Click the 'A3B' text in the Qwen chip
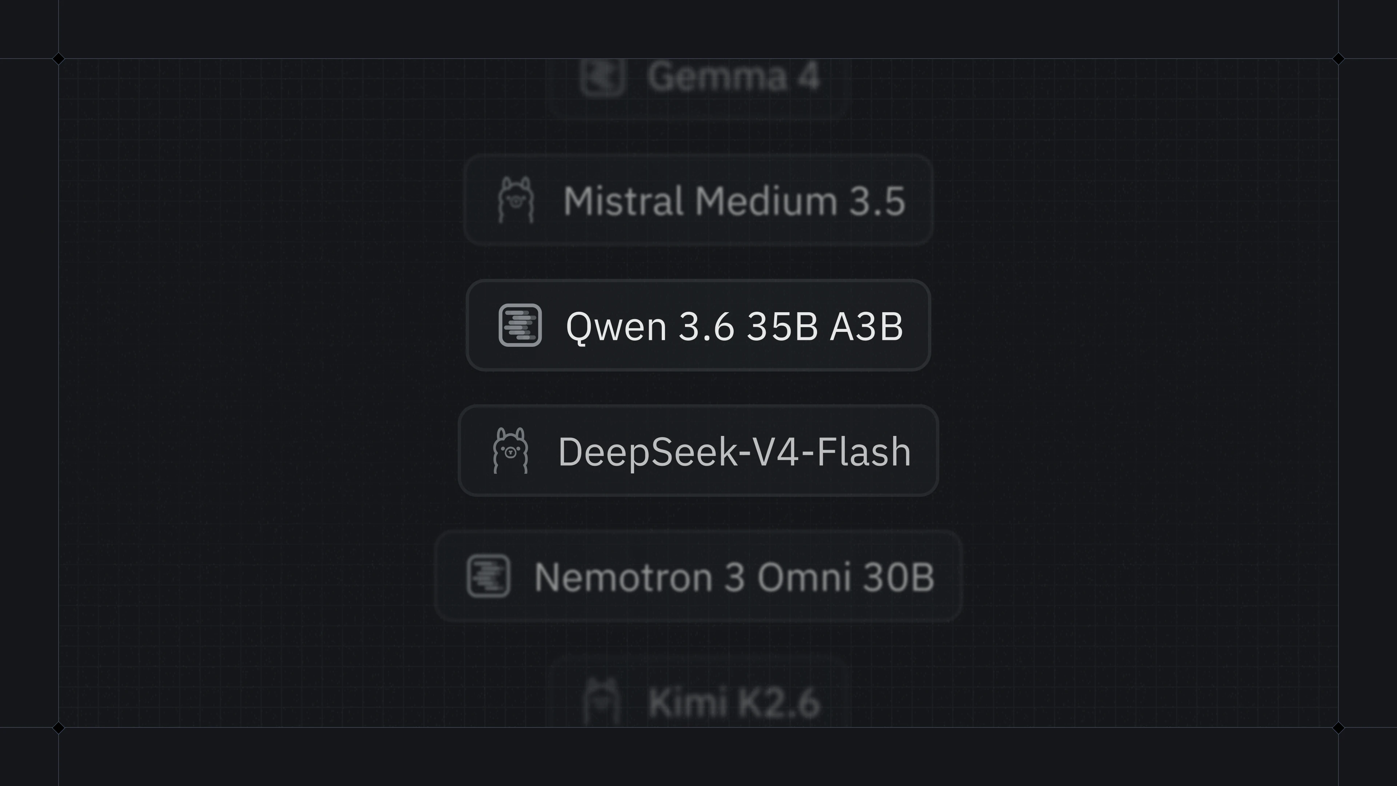The image size is (1397, 786). pyautogui.click(x=866, y=326)
